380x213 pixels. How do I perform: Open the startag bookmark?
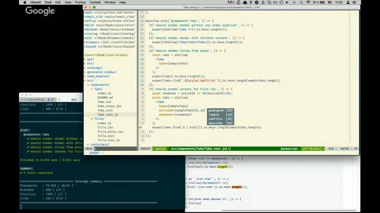point(110,34)
